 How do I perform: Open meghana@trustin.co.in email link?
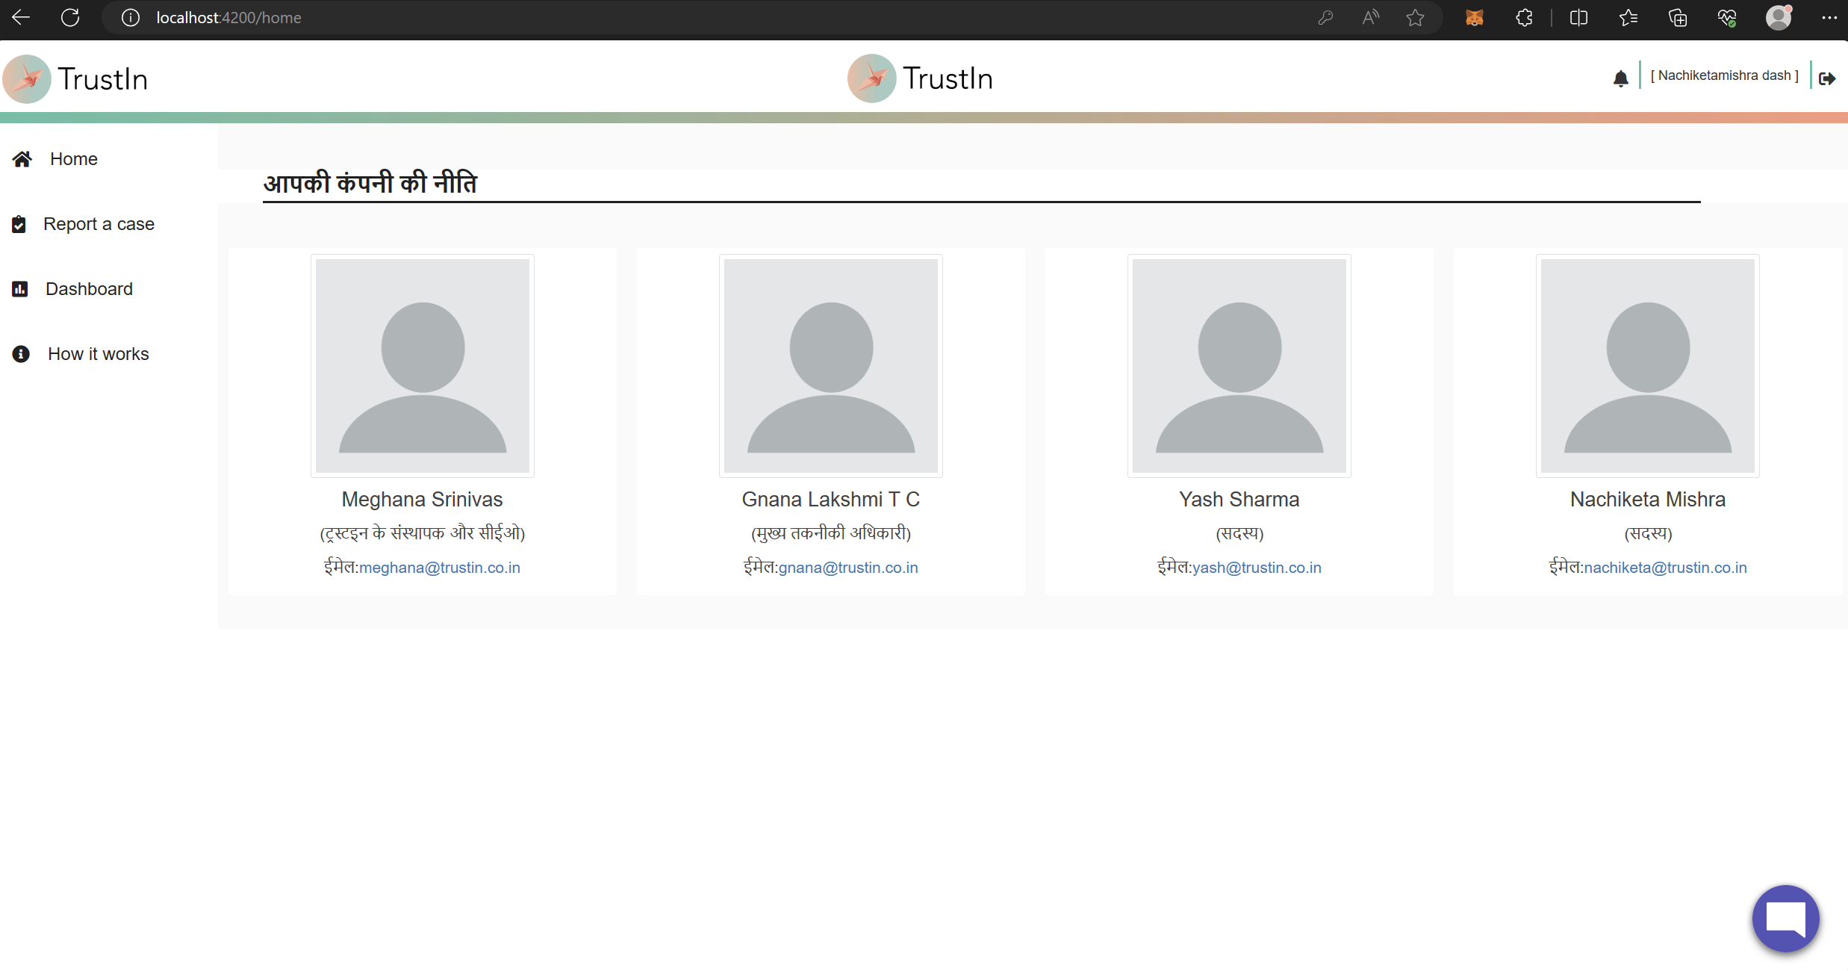[x=439, y=567]
